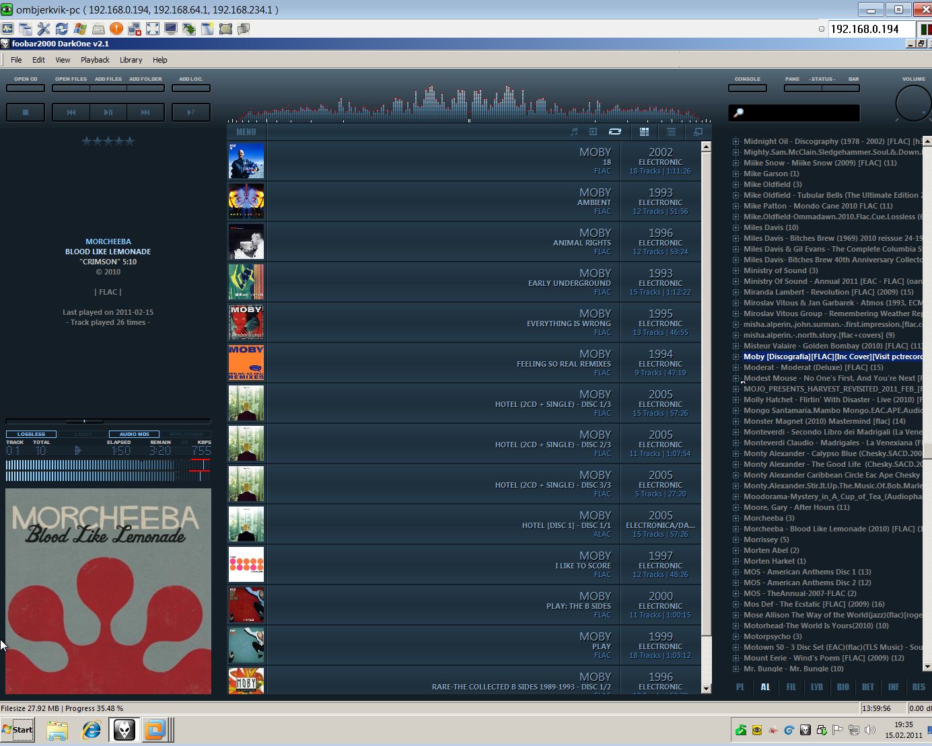Screen dimensions: 932x746
Task: Open the Playback menu
Action: [x=95, y=60]
